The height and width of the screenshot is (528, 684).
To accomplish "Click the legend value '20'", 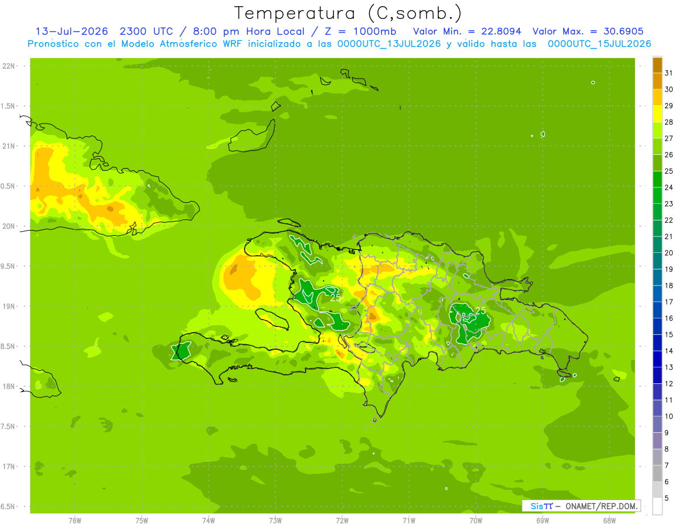I will tap(669, 252).
